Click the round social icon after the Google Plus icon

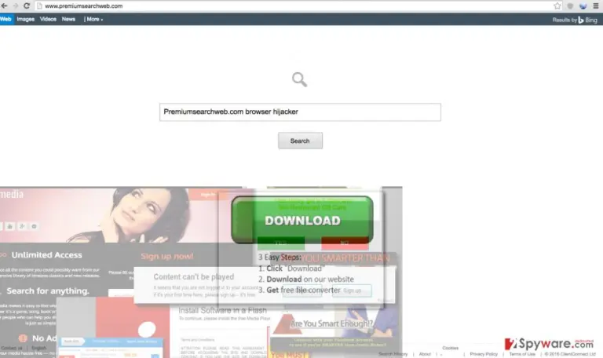tap(34, 226)
